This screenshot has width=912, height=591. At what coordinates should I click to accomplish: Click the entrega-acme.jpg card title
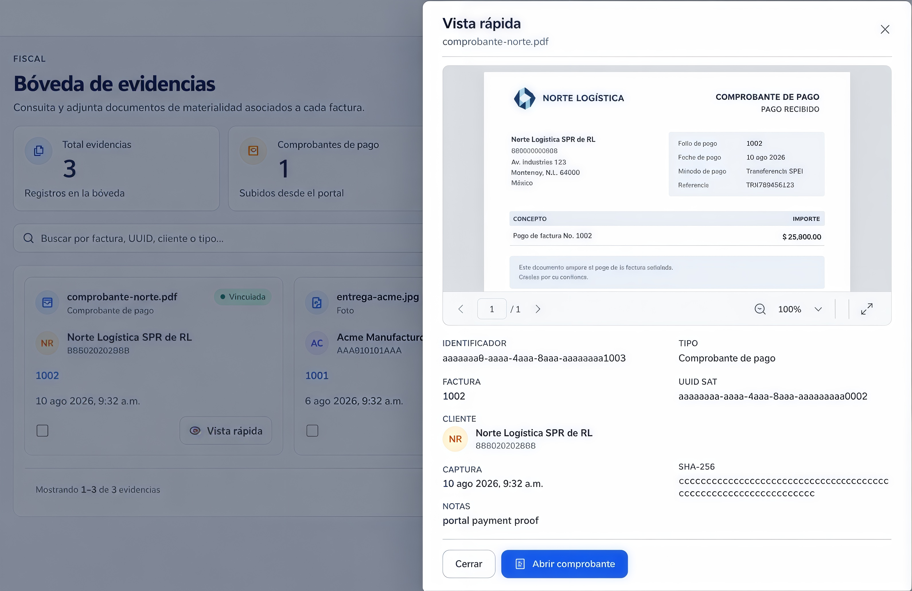click(377, 297)
